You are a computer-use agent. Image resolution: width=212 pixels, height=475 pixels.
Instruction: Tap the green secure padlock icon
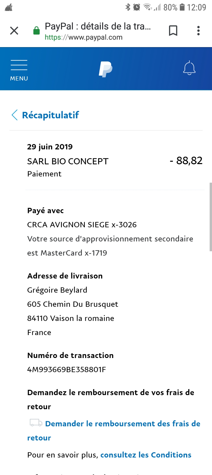tap(36, 31)
